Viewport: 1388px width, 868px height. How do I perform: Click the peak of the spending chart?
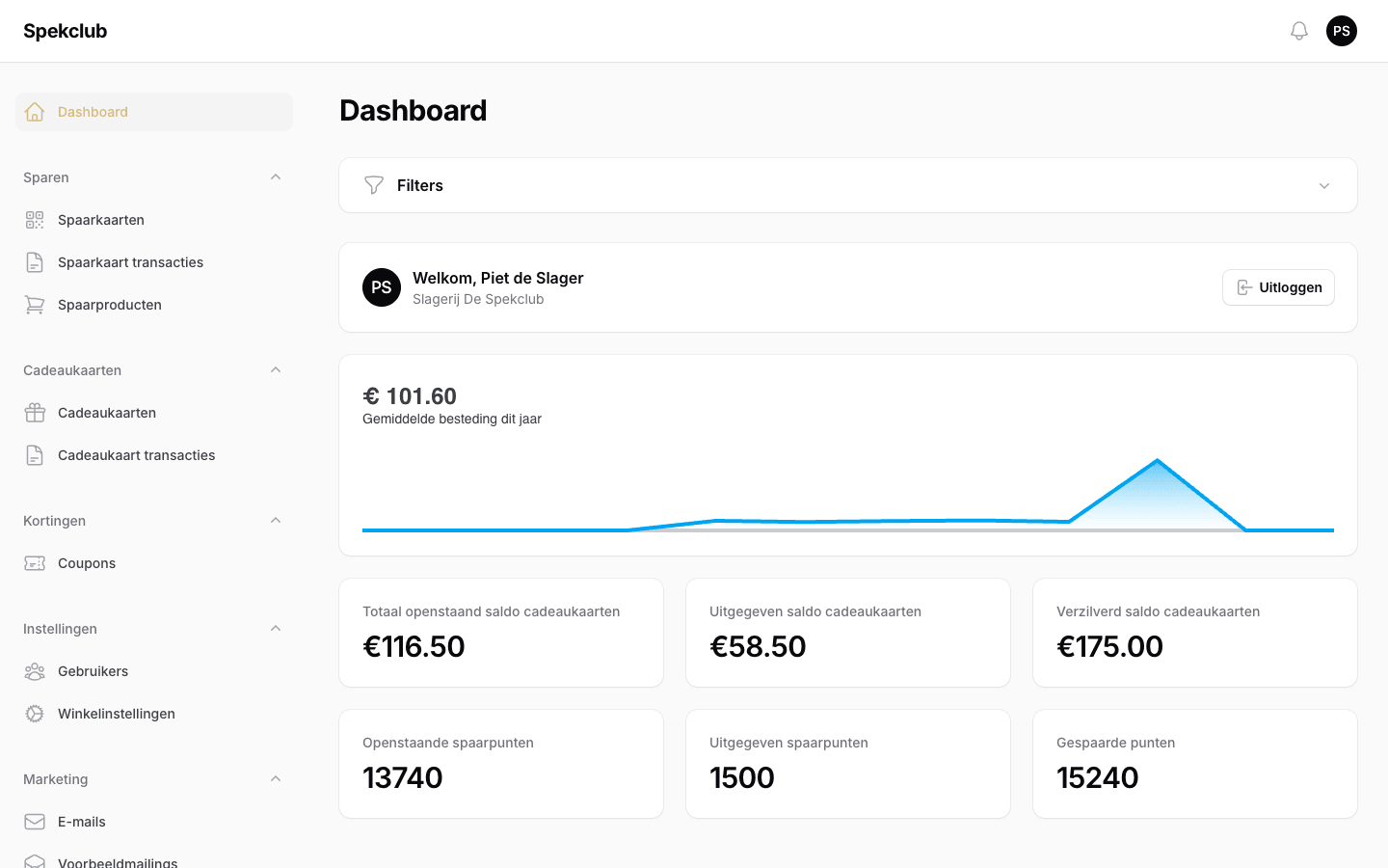pos(1157,461)
